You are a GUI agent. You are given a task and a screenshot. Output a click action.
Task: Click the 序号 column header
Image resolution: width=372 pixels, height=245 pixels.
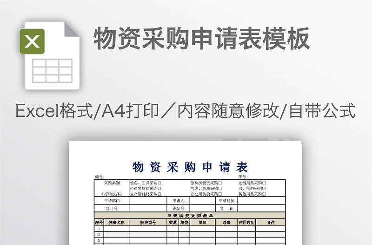pos(99,223)
